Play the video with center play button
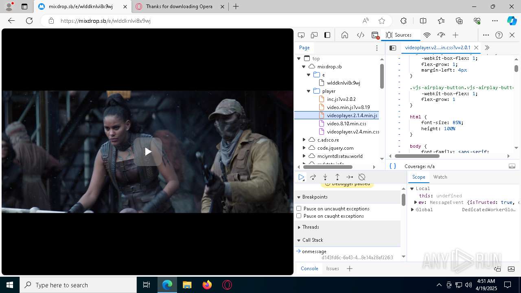This screenshot has height=293, width=521. [148, 152]
